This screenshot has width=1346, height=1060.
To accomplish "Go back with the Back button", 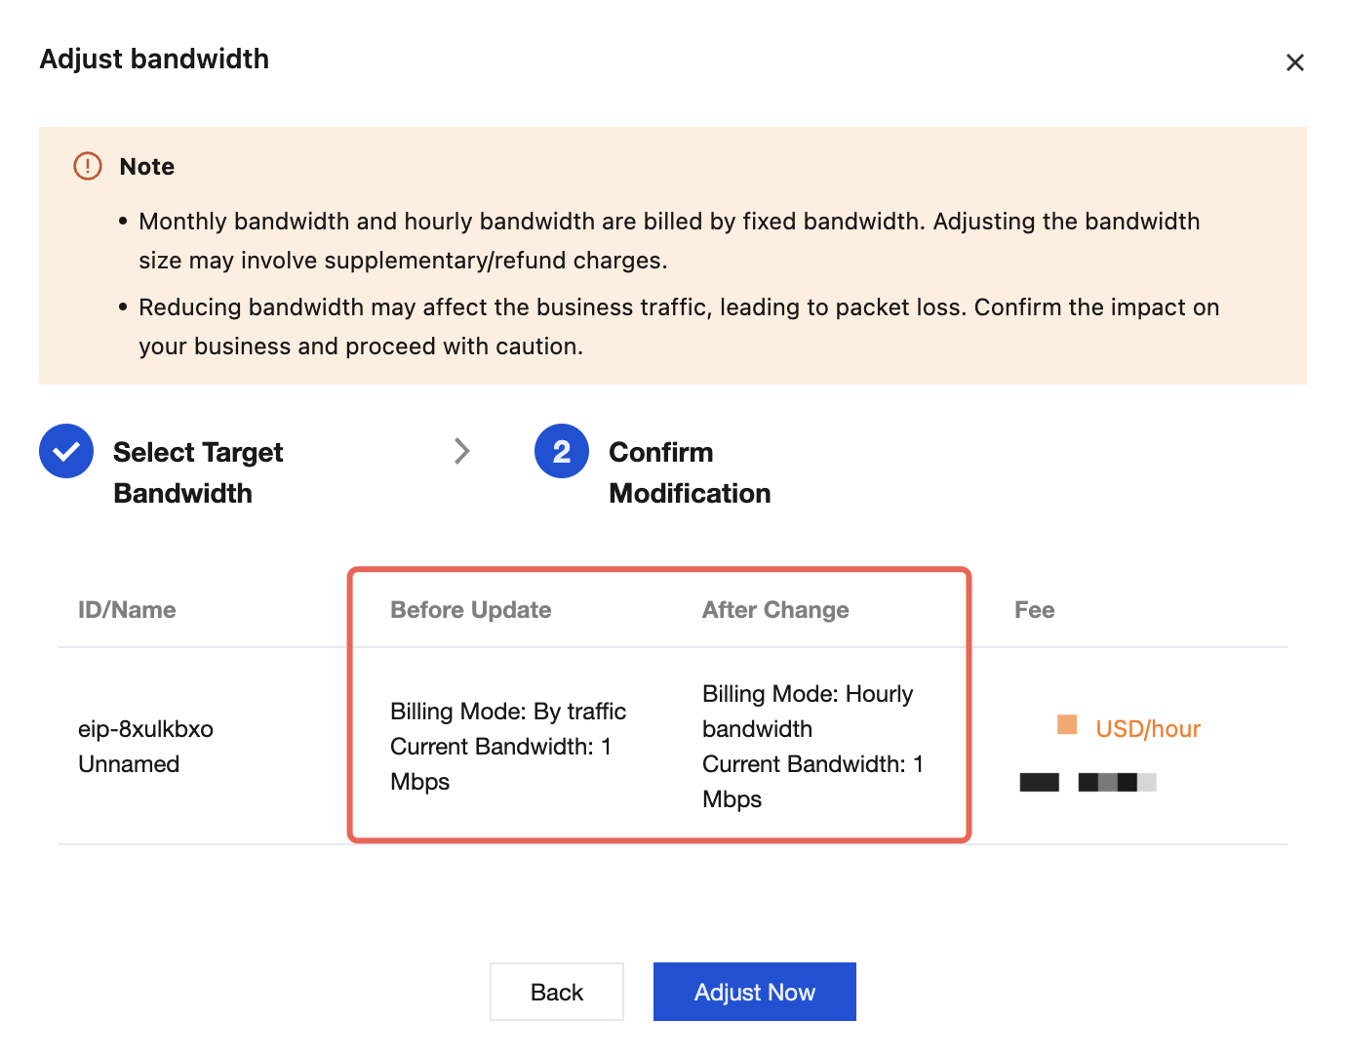I will tap(557, 992).
